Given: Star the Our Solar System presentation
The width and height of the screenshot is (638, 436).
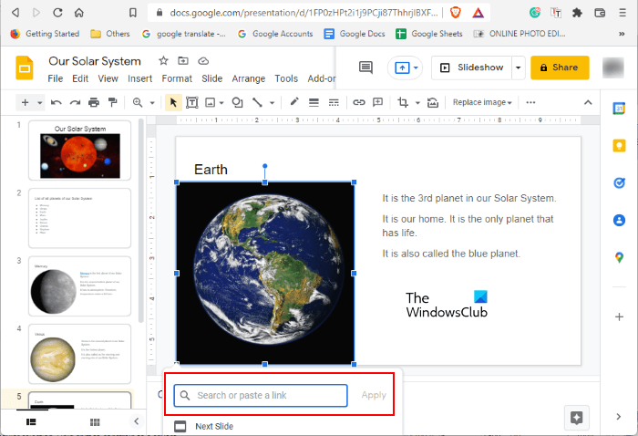Looking at the screenshot, I should (163, 61).
